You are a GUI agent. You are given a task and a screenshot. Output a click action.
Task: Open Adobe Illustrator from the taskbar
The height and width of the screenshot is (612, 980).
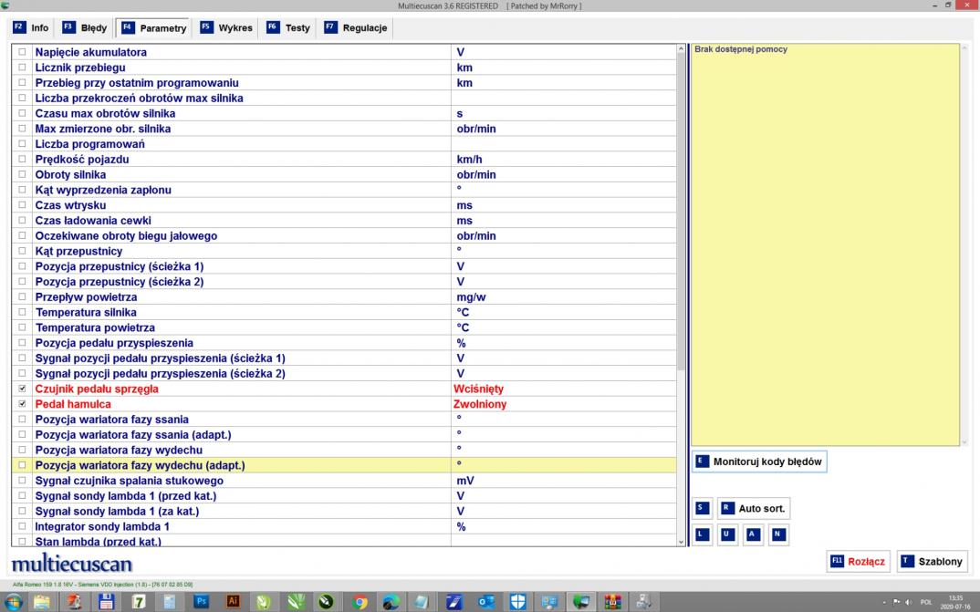[233, 601]
